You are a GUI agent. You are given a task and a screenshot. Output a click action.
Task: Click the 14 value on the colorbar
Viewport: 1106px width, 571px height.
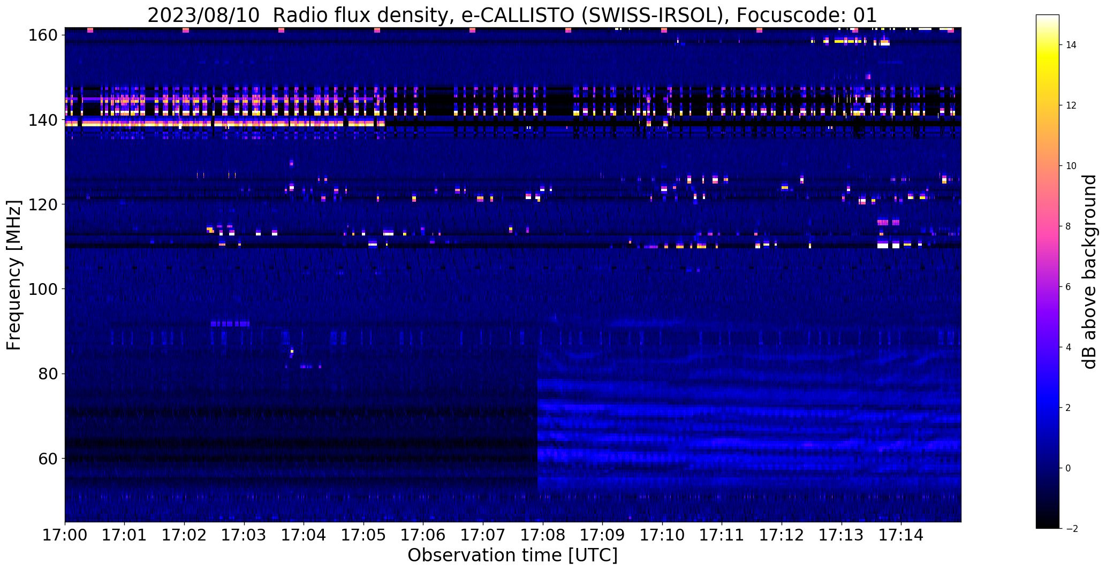click(x=1071, y=45)
